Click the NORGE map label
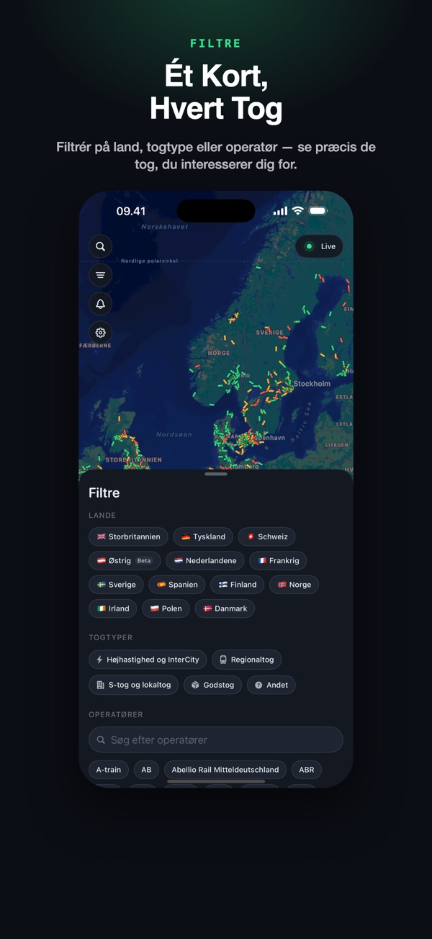This screenshot has height=939, width=432. (219, 353)
